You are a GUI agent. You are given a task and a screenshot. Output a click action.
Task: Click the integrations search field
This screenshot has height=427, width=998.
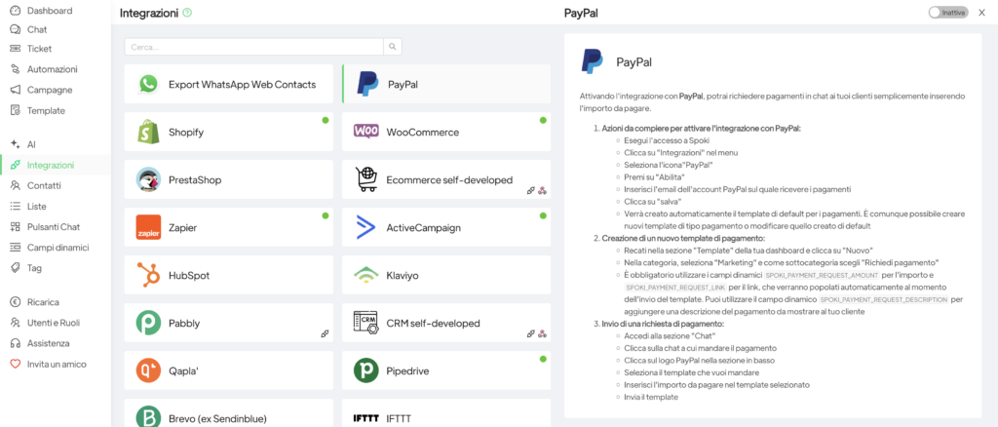(x=253, y=46)
